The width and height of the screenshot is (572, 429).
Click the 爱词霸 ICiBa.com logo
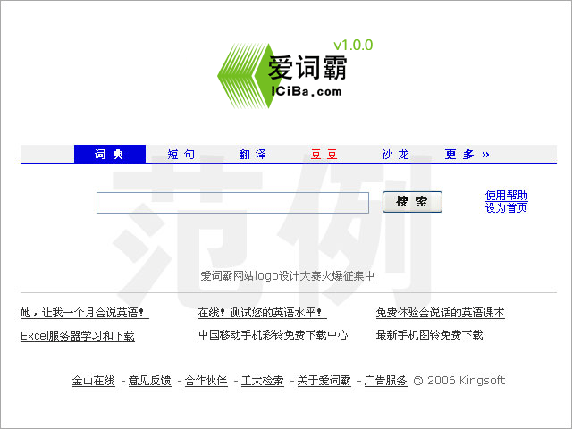[x=282, y=76]
